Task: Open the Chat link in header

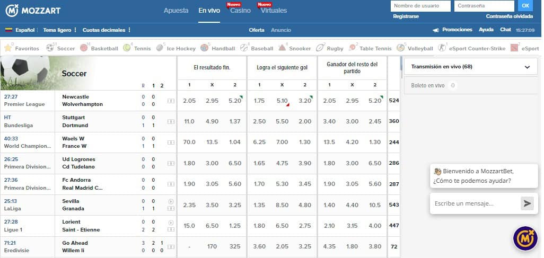Action: point(505,30)
